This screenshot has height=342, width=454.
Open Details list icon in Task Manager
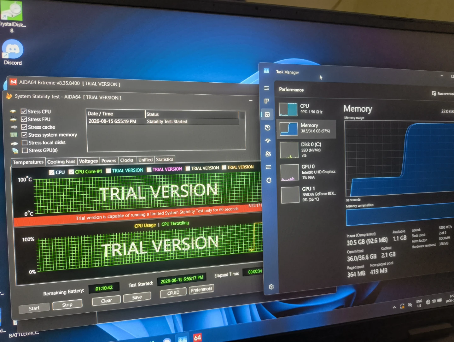tap(269, 167)
